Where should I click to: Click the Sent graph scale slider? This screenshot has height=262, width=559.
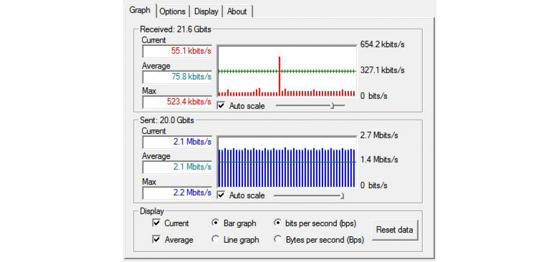point(309,196)
